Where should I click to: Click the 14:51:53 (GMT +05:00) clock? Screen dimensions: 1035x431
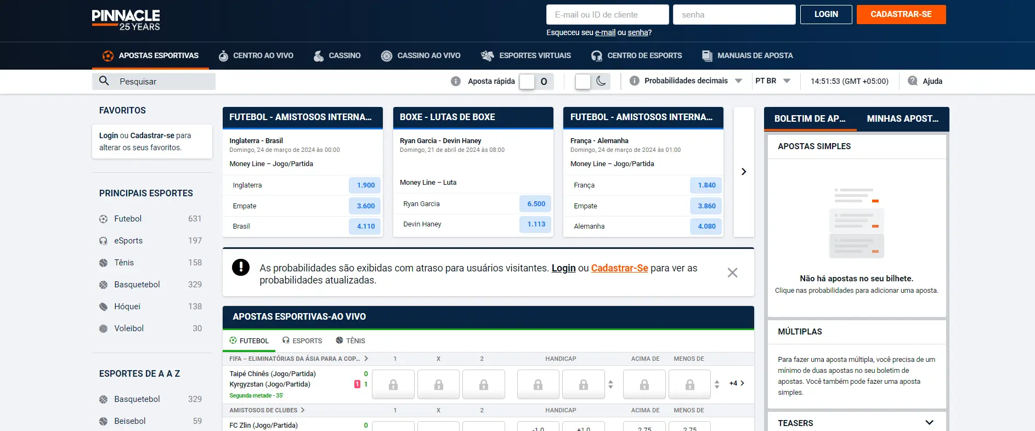850,81
